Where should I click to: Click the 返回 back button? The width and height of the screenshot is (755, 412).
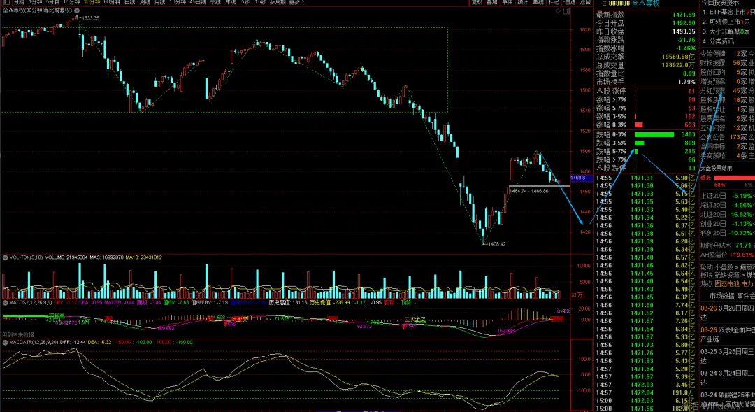[585, 2]
